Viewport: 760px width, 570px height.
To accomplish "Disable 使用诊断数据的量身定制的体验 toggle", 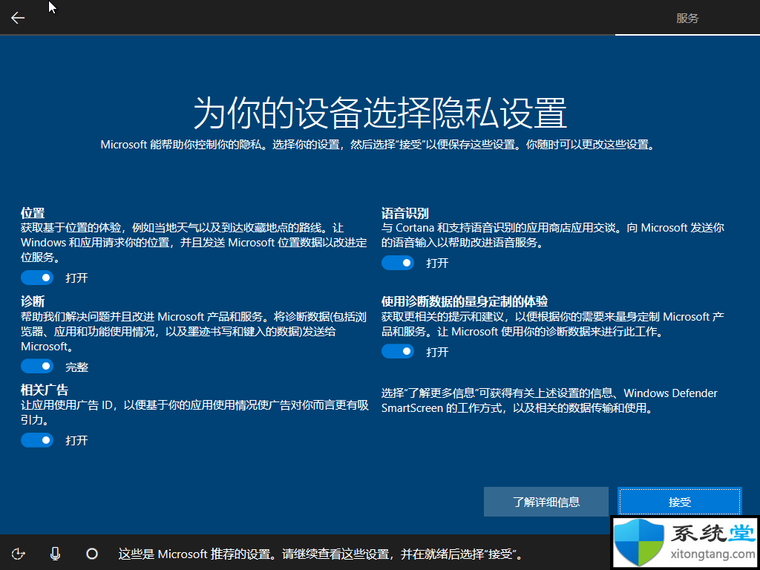I will [x=398, y=351].
